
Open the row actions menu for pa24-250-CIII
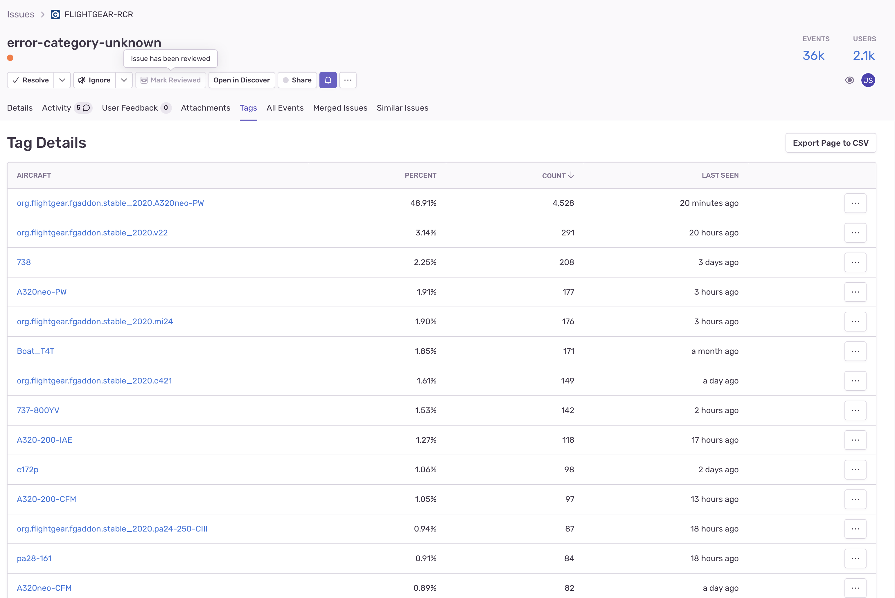855,529
